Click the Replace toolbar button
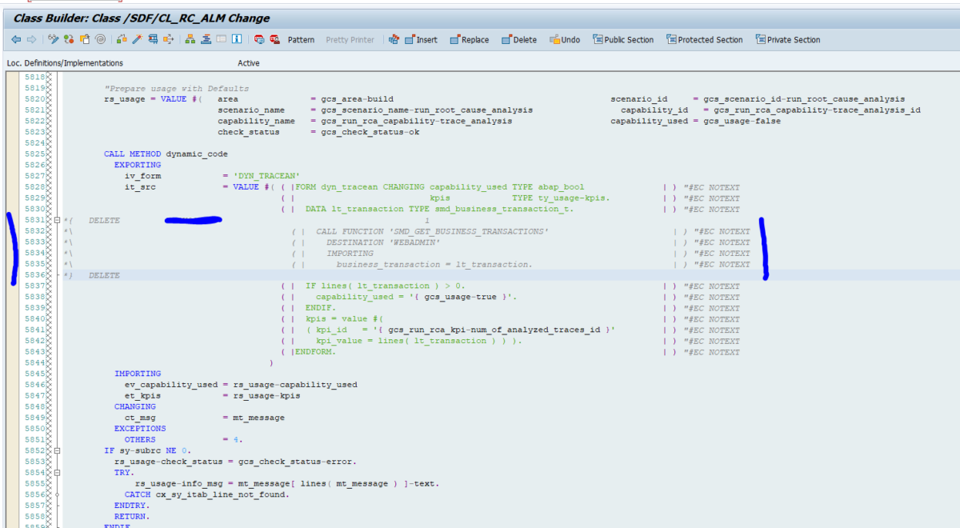The image size is (960, 528). coord(470,40)
